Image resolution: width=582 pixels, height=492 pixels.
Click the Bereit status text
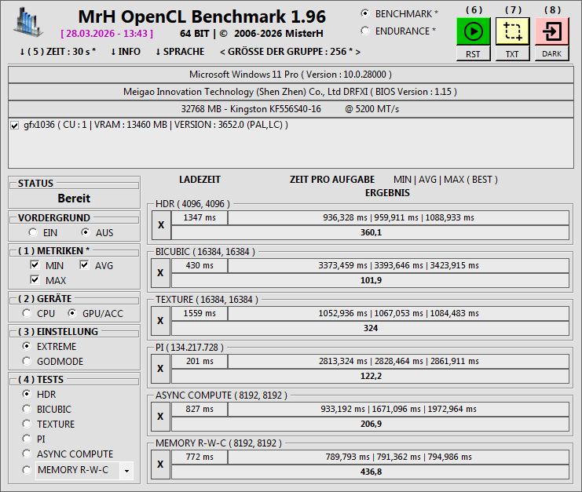point(74,199)
